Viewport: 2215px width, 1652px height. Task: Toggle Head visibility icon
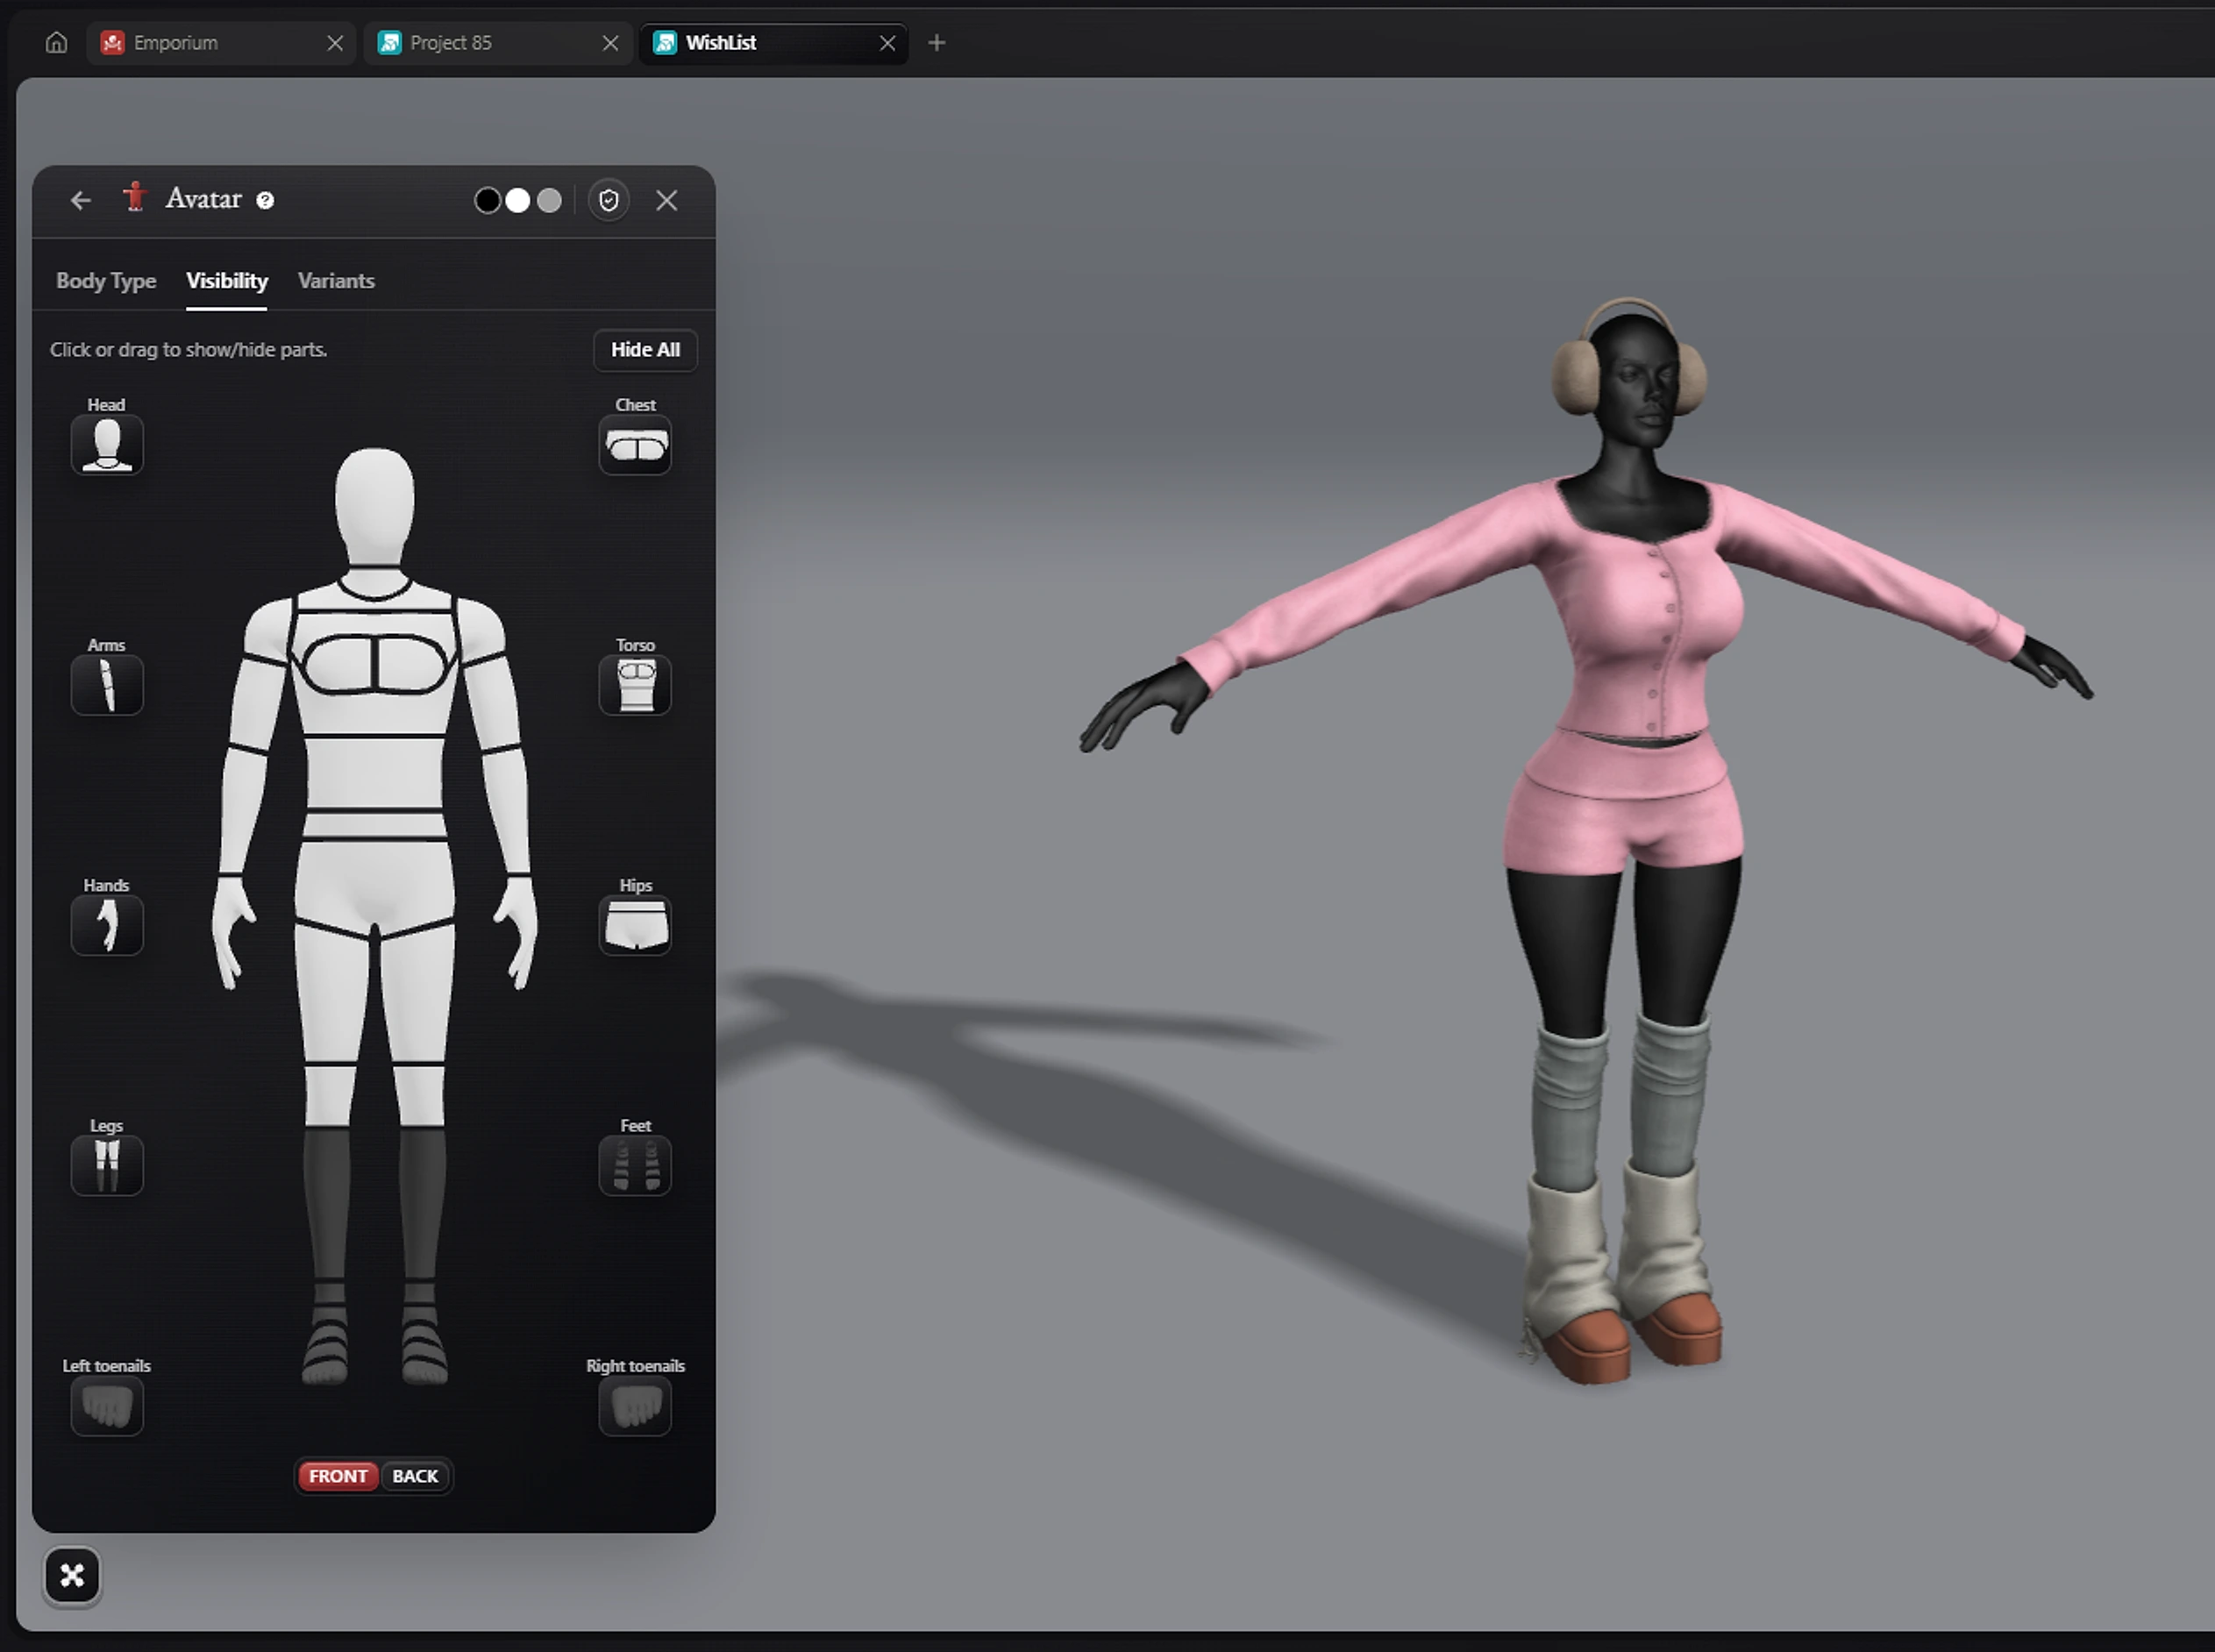pos(107,445)
